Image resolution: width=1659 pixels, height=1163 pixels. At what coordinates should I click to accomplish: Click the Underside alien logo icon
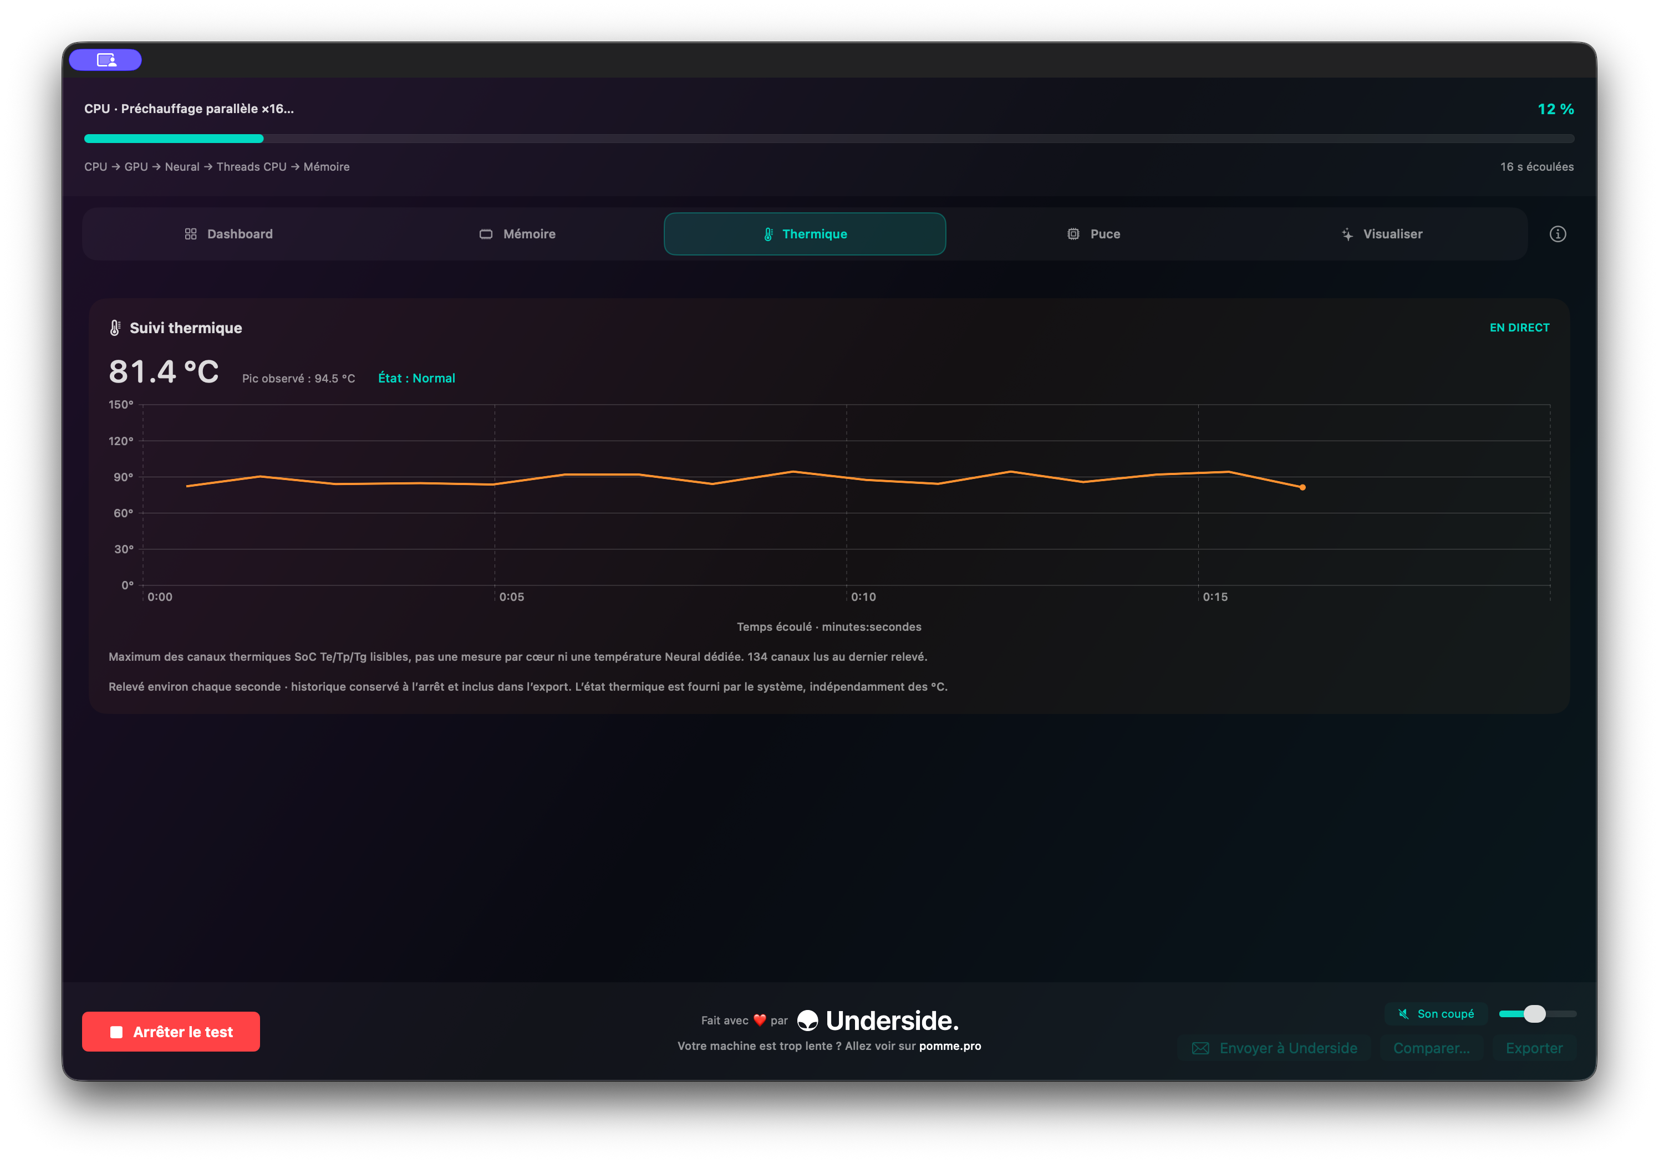click(x=807, y=1021)
